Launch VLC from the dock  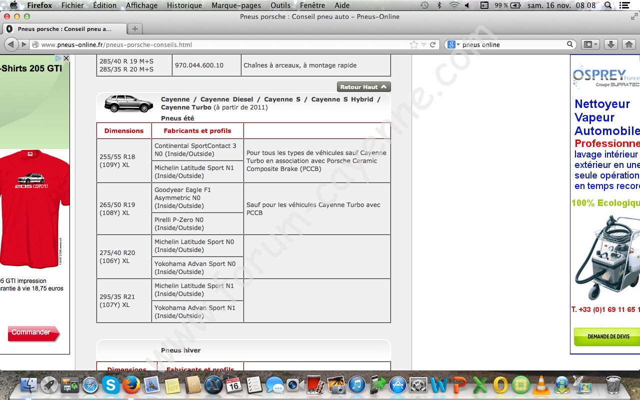point(540,385)
